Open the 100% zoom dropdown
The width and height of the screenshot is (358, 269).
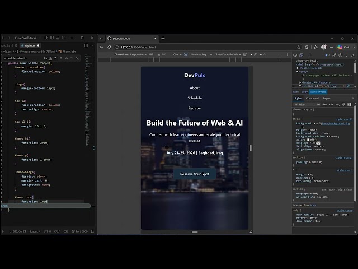coord(177,55)
